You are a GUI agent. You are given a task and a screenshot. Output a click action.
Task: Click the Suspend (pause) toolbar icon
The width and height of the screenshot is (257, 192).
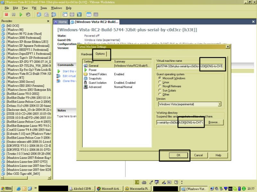click(x=13, y=14)
